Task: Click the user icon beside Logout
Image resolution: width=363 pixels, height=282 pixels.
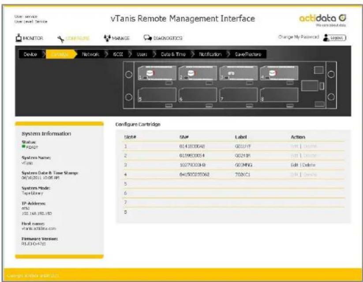Action: tap(326, 38)
